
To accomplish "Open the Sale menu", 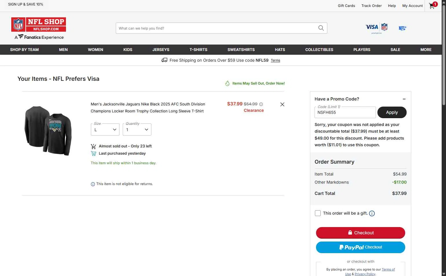I will click(x=395, y=50).
